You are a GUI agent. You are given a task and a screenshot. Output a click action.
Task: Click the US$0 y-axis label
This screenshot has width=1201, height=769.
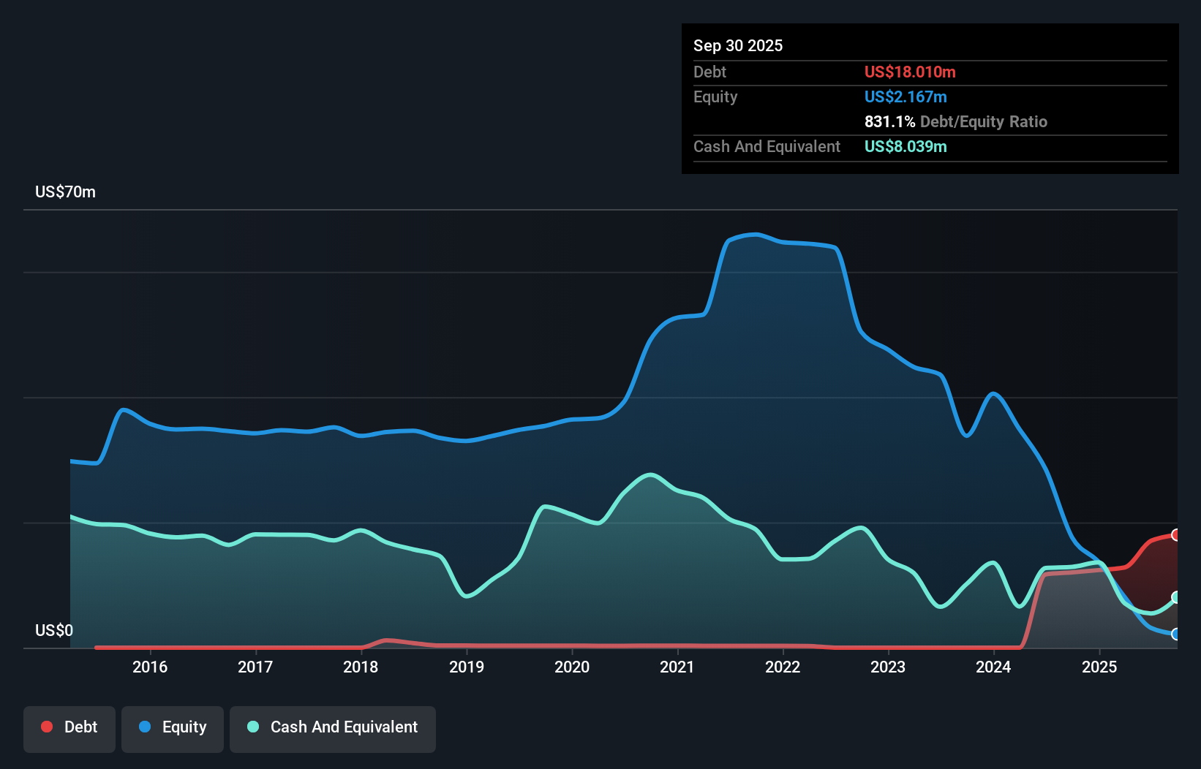(54, 630)
